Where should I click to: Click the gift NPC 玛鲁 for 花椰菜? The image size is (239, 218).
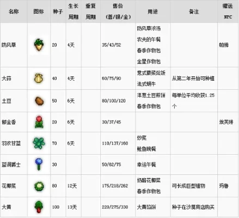[224, 186]
